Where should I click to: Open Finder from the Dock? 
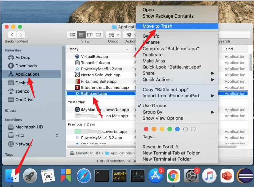[x=12, y=176]
